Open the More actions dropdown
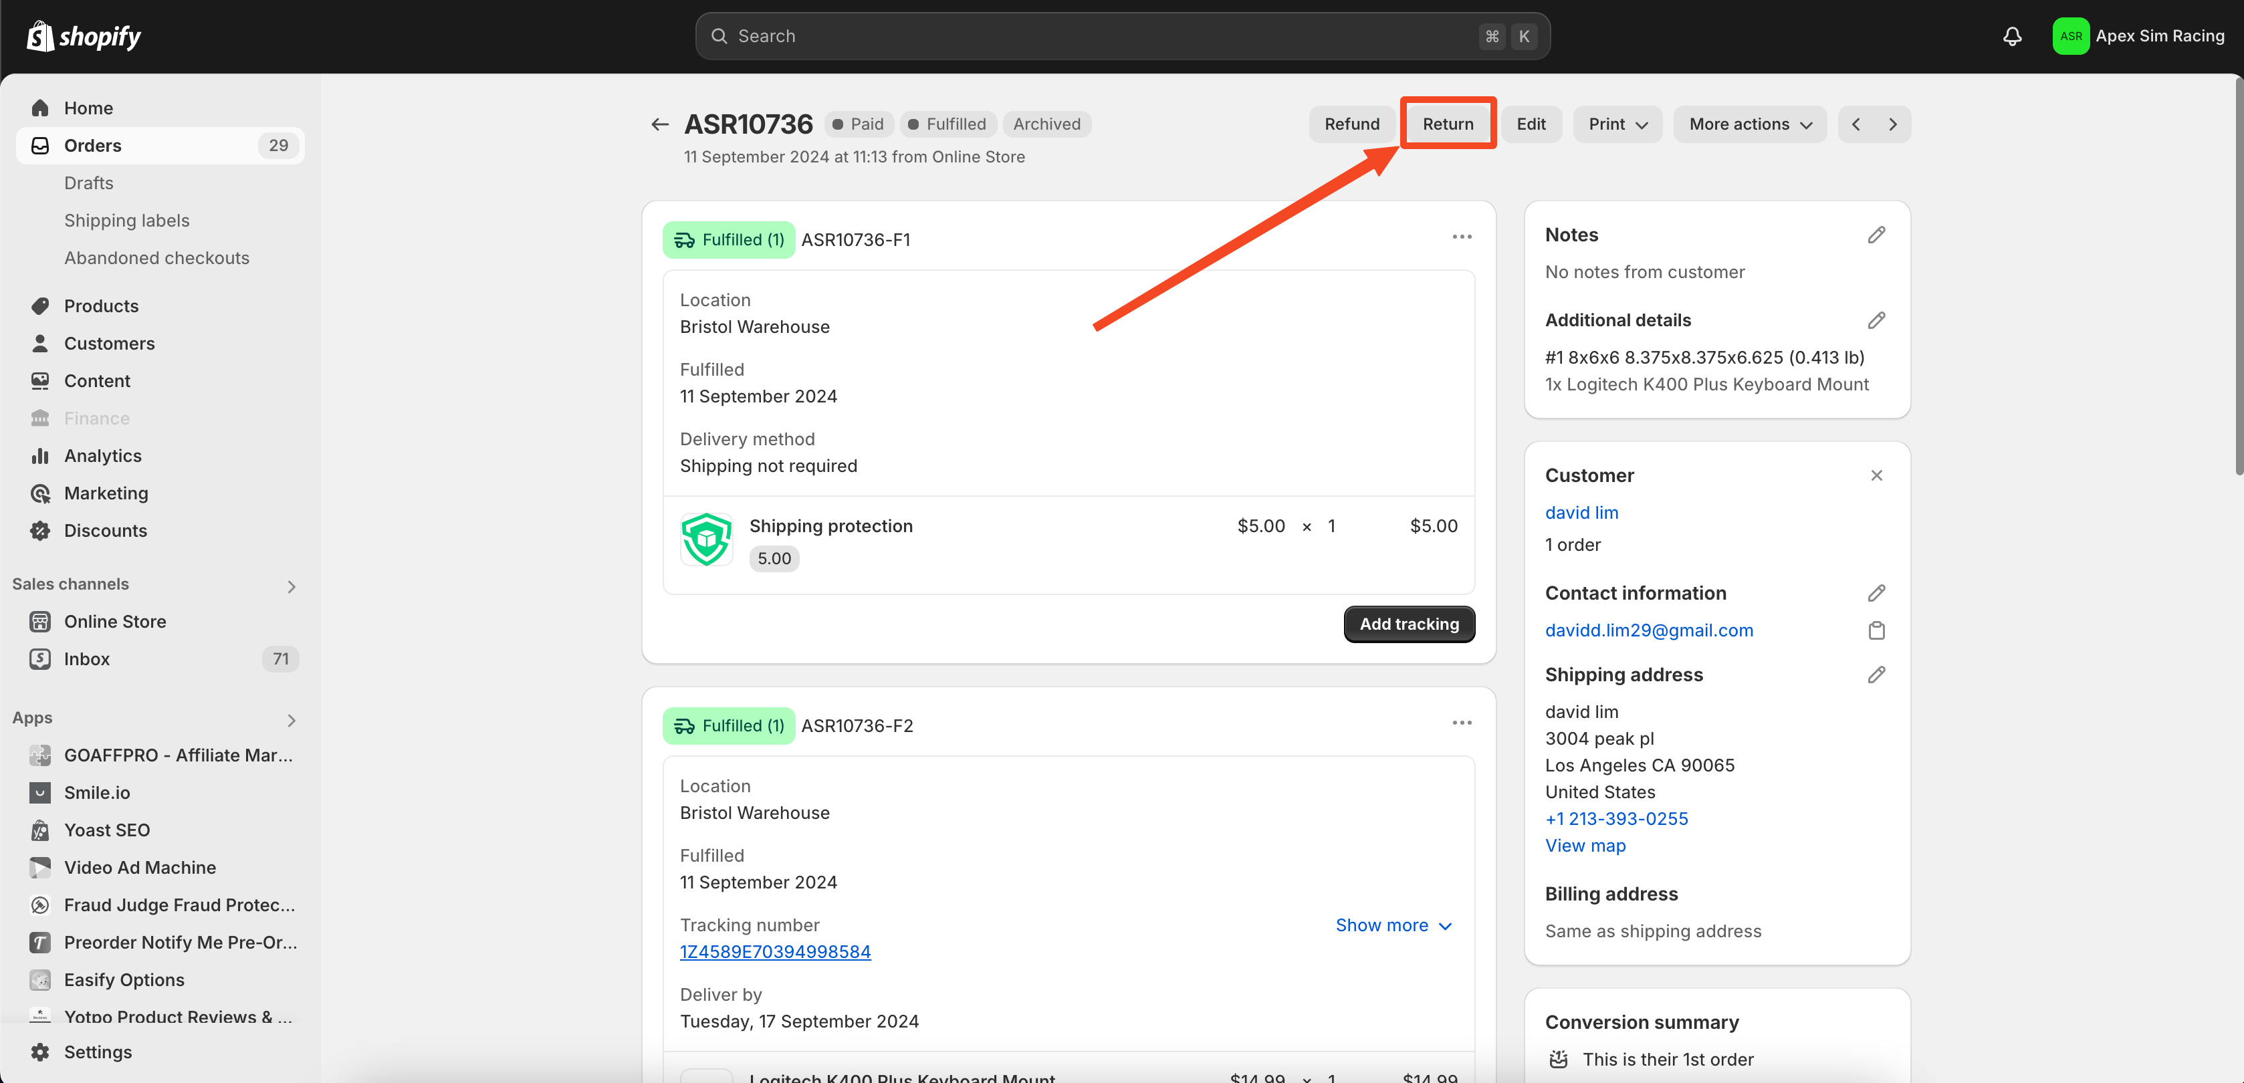Screen dimensions: 2244x1083 (1749, 124)
